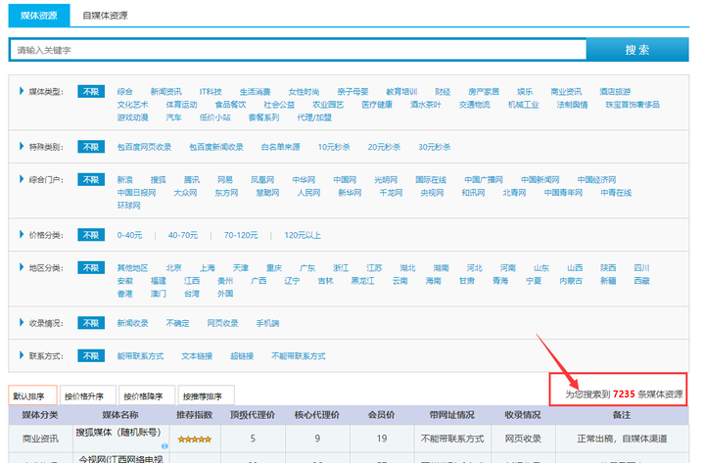Select 不限 in the 地区分类 row
705x463 pixels.
[91, 268]
